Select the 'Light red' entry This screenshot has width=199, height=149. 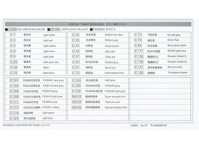48,41
